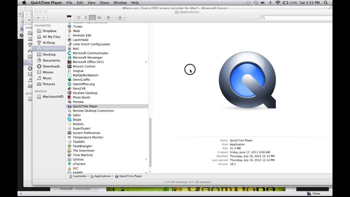Open the Apple menu
The image size is (350, 197).
tap(24, 2)
